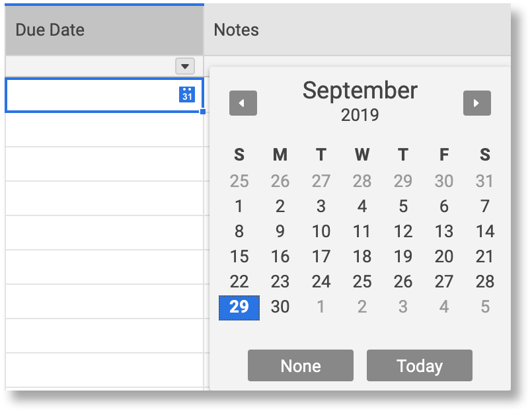Screen dimensions: 532x413
Task: Pick September 13 on the calendar
Action: 444,231
